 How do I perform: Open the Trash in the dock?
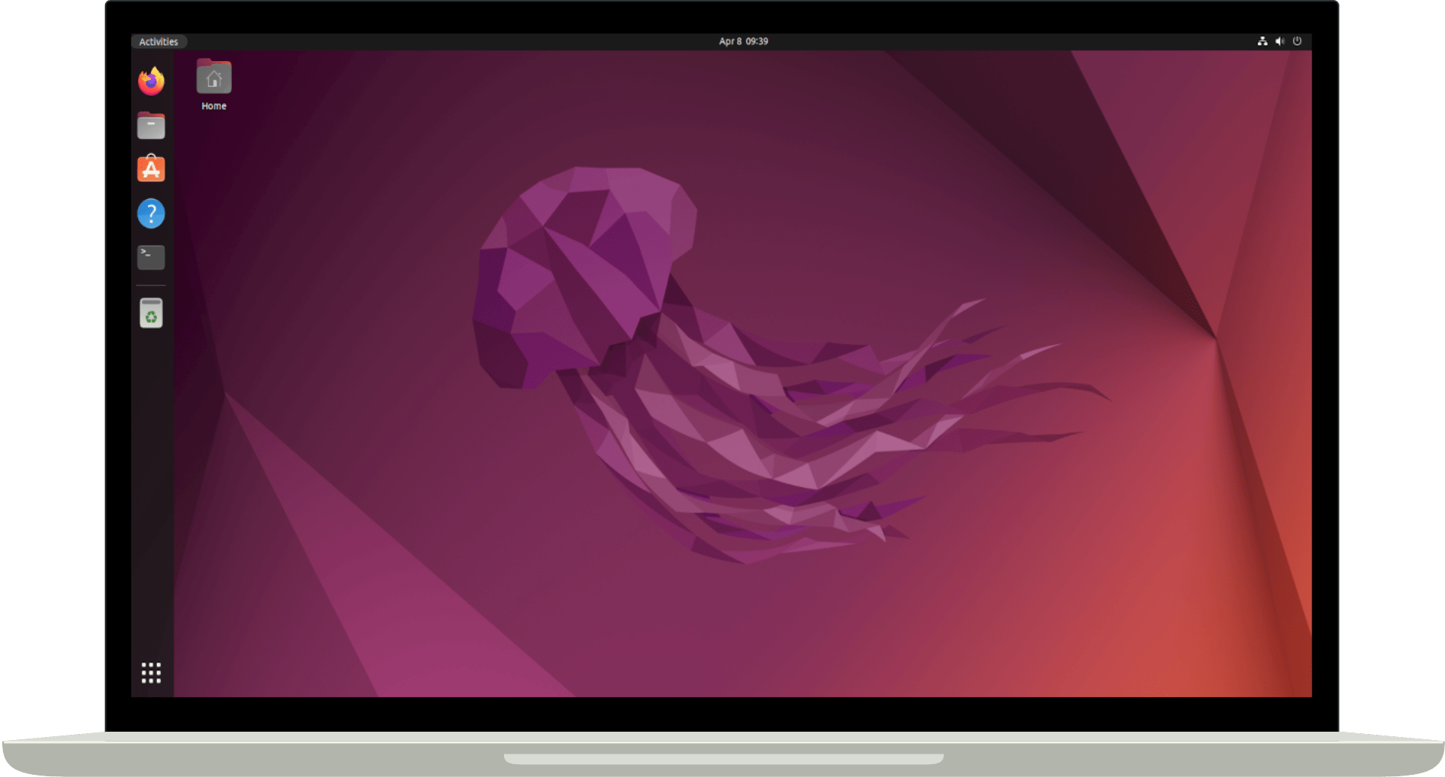coord(151,313)
